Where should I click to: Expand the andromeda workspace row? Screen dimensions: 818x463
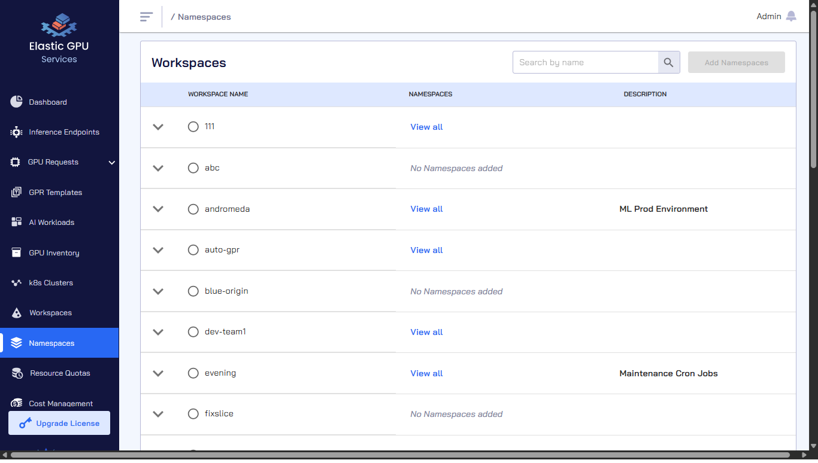tap(158, 209)
